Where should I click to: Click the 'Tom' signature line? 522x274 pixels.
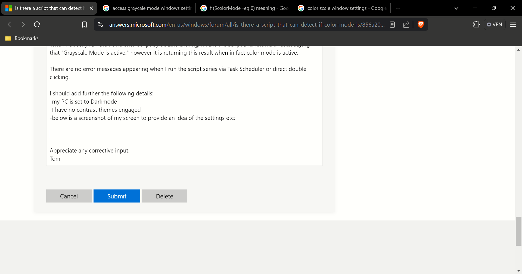[x=55, y=159]
